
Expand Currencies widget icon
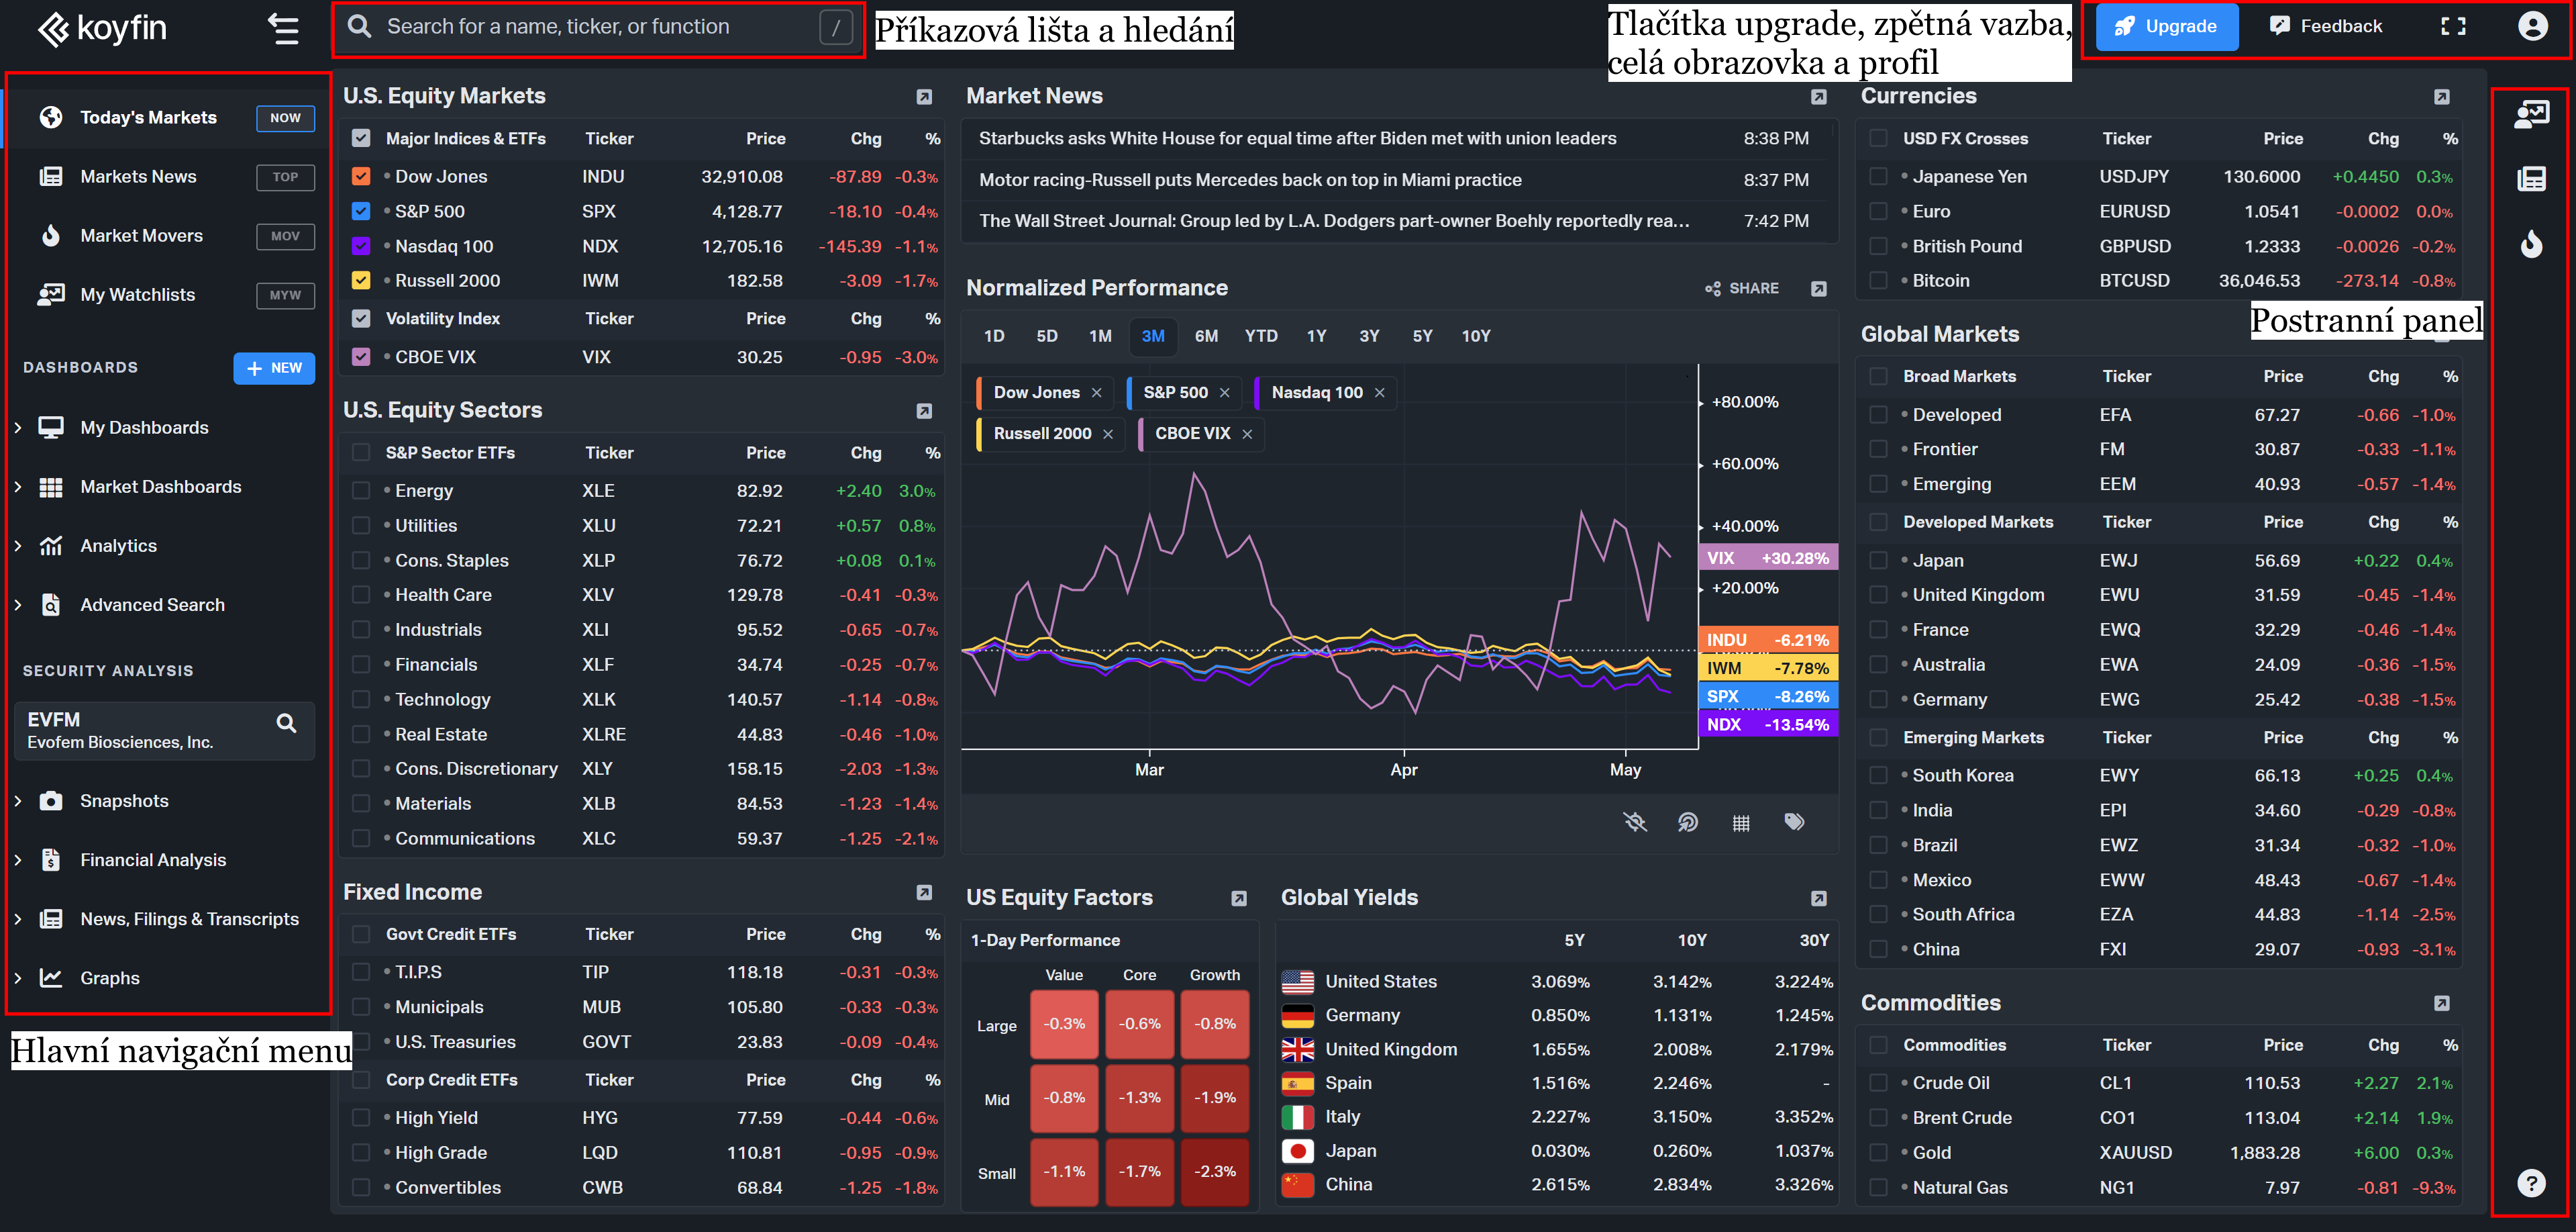point(2442,97)
